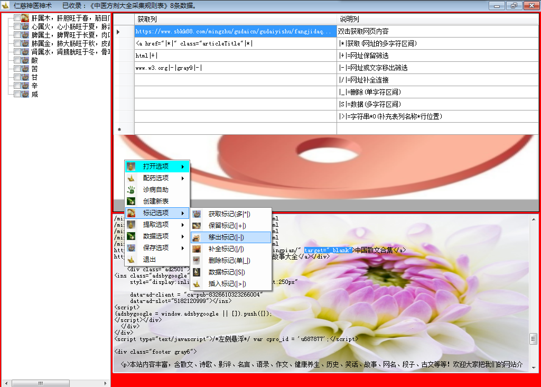Expand the 标记选项 submenu arrow
The height and width of the screenshot is (387, 541).
(x=183, y=214)
